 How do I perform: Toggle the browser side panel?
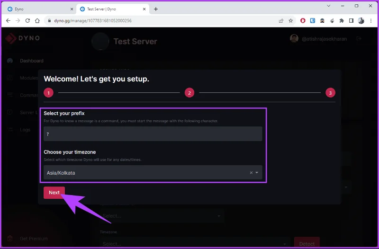click(x=351, y=21)
